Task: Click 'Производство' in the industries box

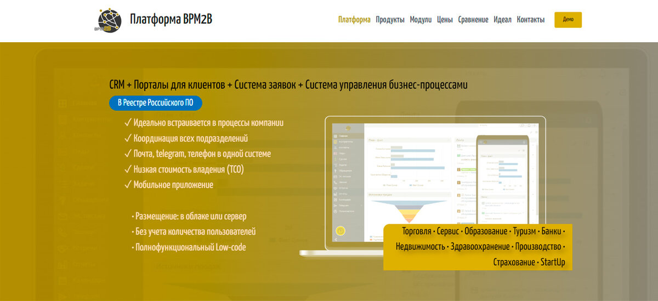Action: tap(537, 247)
